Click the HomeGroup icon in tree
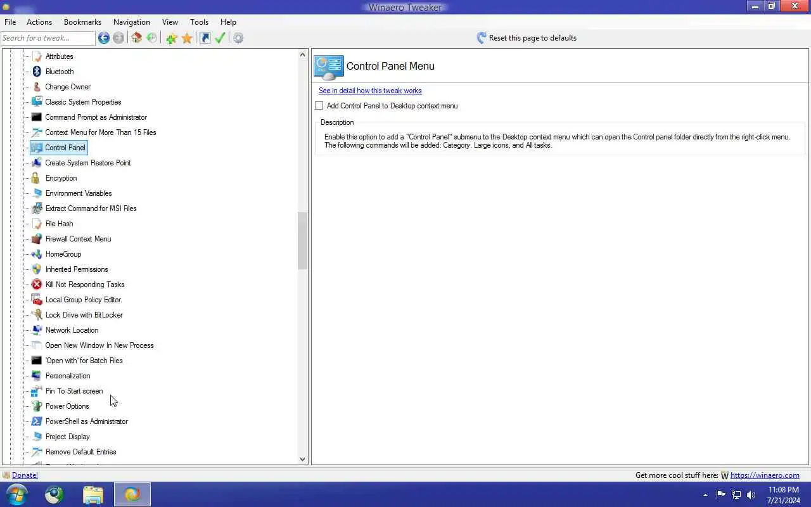811x507 pixels. (x=37, y=254)
